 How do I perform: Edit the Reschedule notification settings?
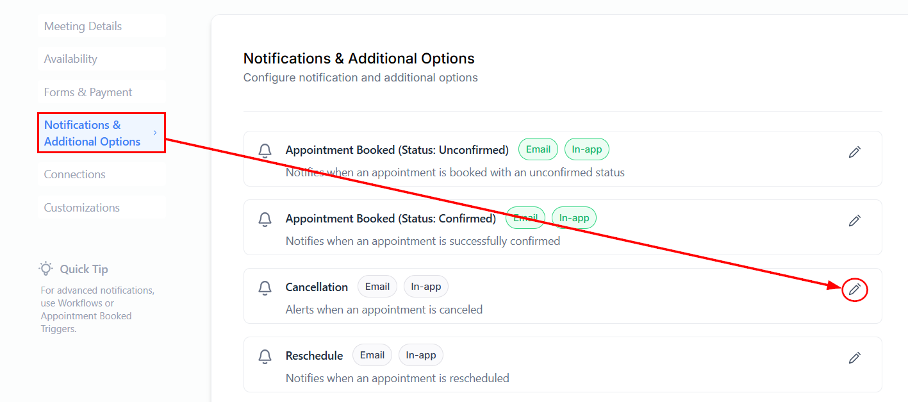854,358
